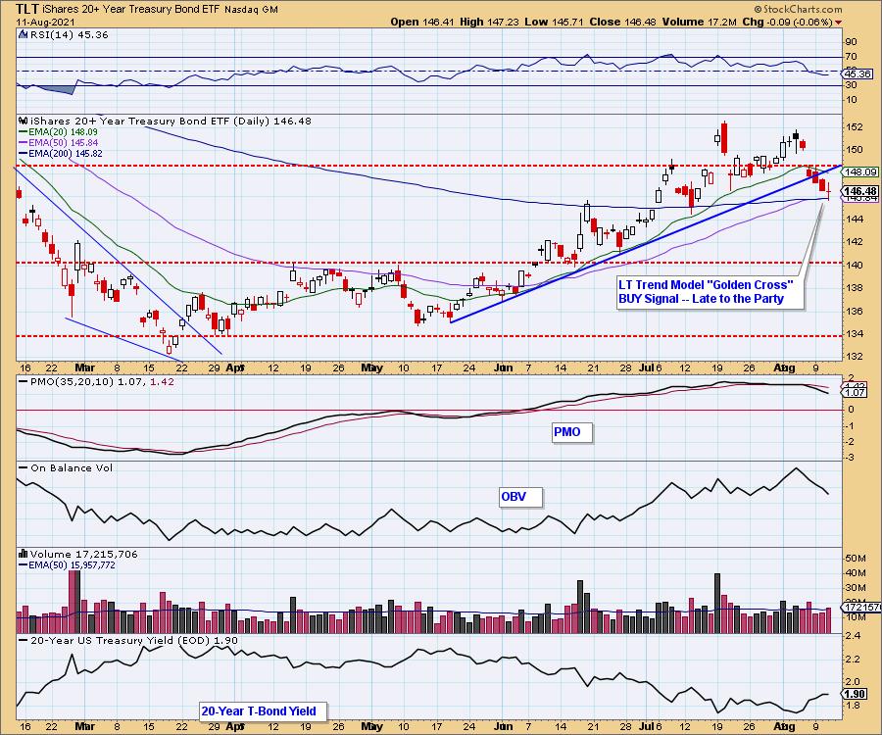This screenshot has width=882, height=735.
Task: Click the 'Low 145.71' value
Action: 555,22
